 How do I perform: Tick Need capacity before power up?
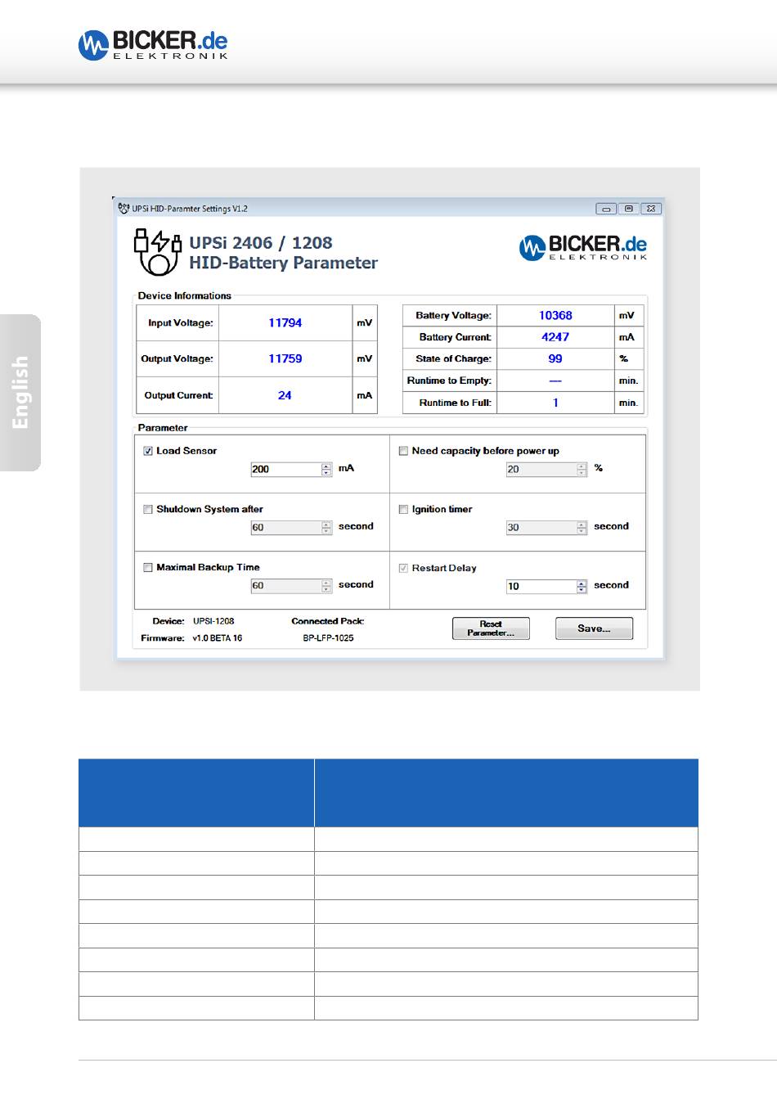point(403,451)
